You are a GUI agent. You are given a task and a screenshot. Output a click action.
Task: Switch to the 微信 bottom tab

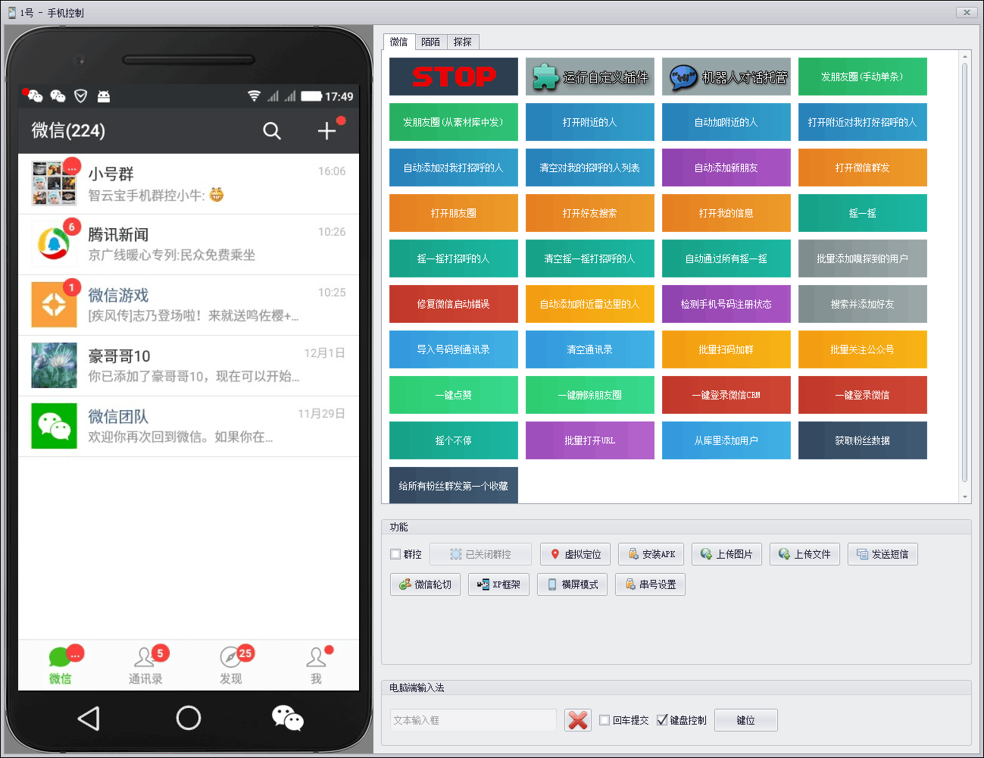tap(61, 665)
